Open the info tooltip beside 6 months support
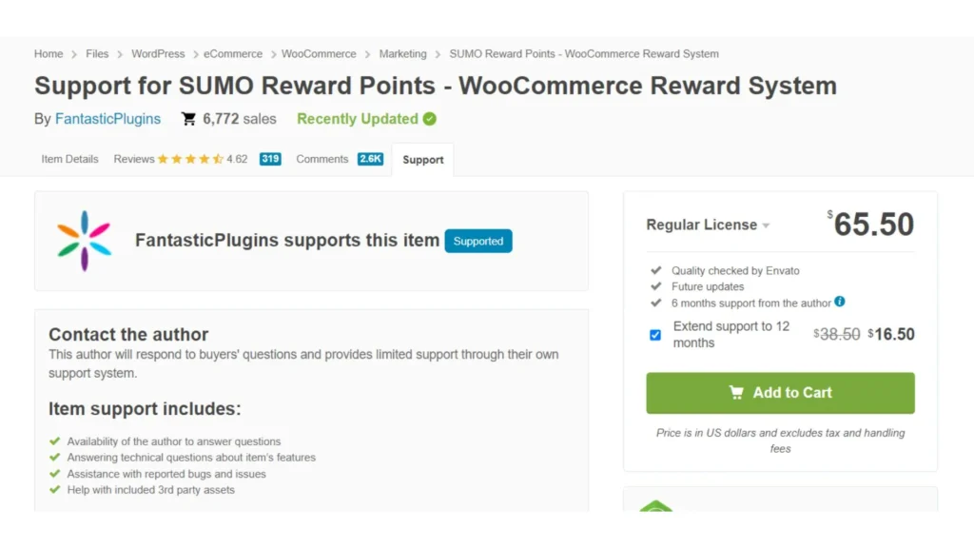Screen dimensions: 974x548 coord(839,303)
